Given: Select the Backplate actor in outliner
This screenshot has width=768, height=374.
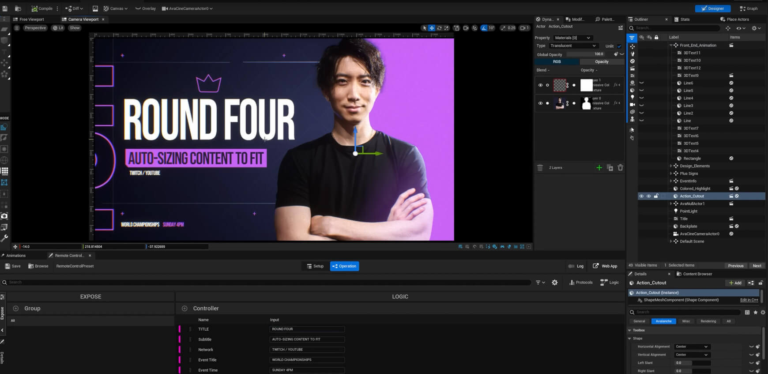Looking at the screenshot, I should [x=688, y=227].
